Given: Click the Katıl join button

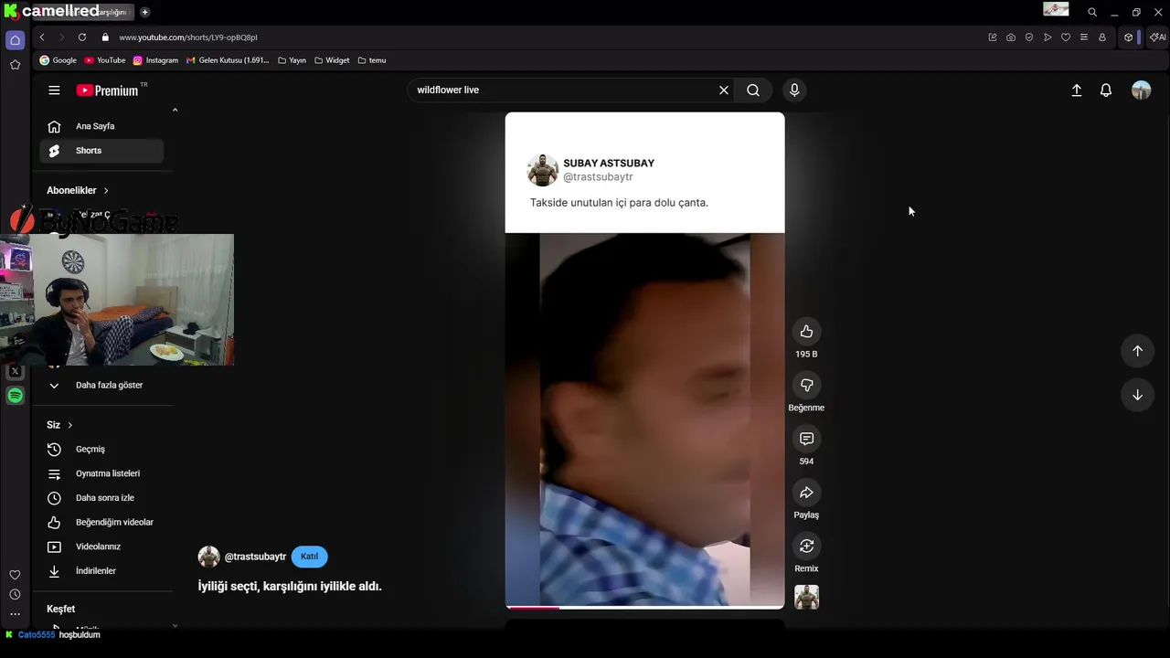Looking at the screenshot, I should 309,557.
